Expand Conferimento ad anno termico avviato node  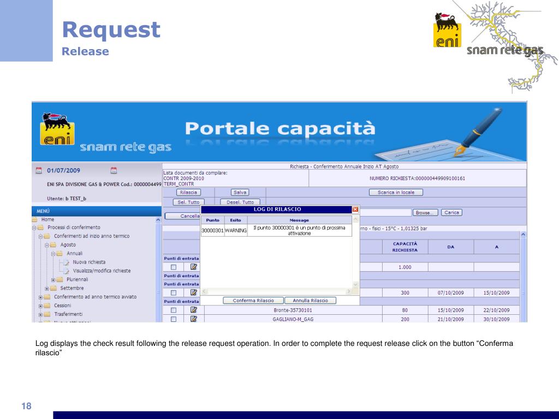40,297
